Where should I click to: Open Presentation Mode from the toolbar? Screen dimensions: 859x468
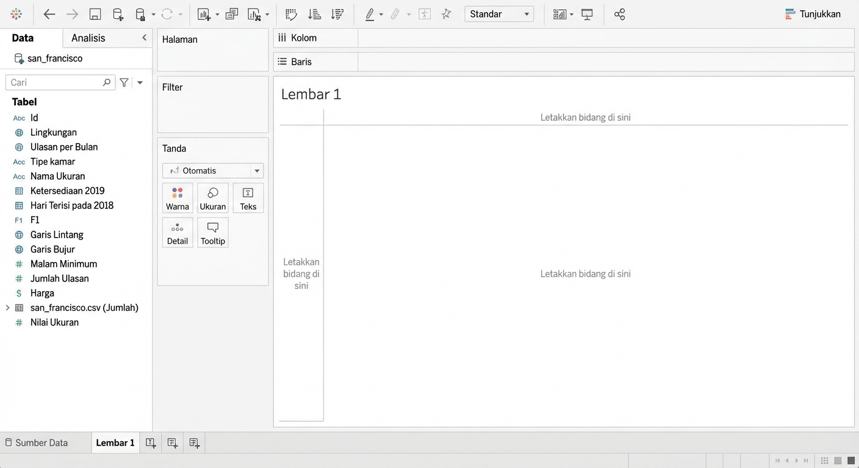pos(587,15)
